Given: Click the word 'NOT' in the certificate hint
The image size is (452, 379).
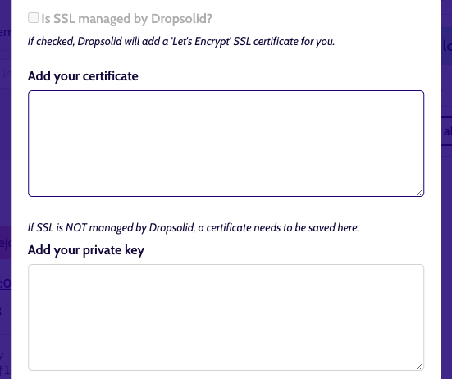Looking at the screenshot, I should (x=76, y=228).
